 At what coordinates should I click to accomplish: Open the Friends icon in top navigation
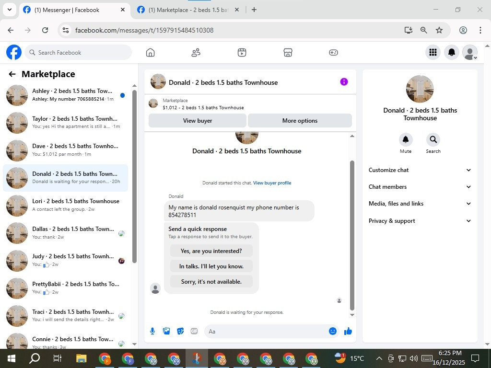196,53
